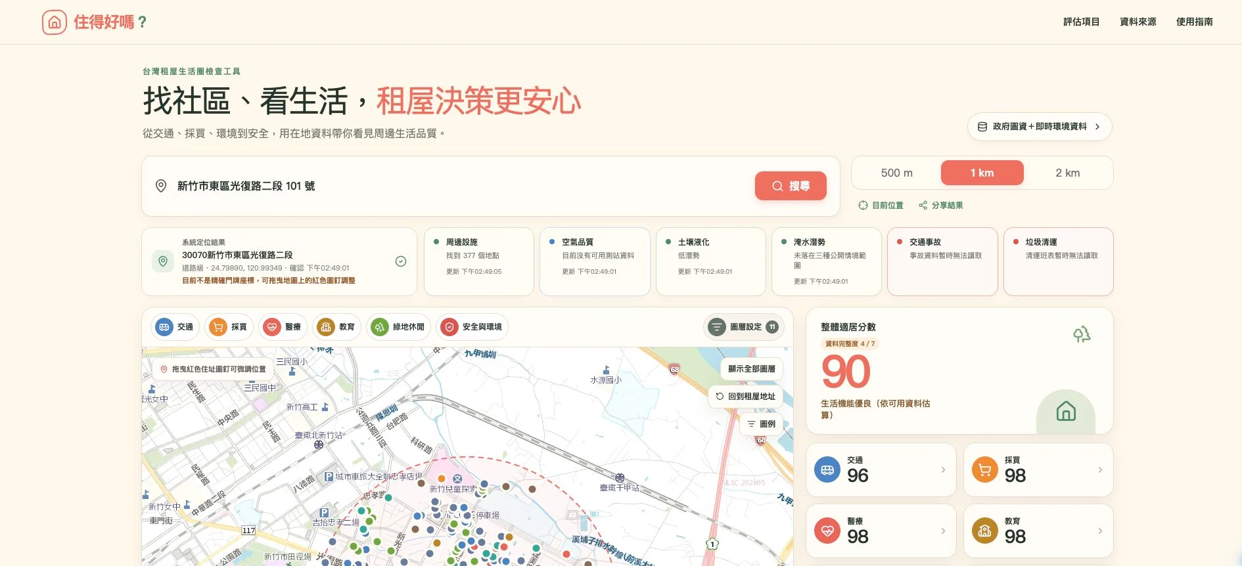
Task: Click the 住得好嗎？ site title
Action: (110, 22)
